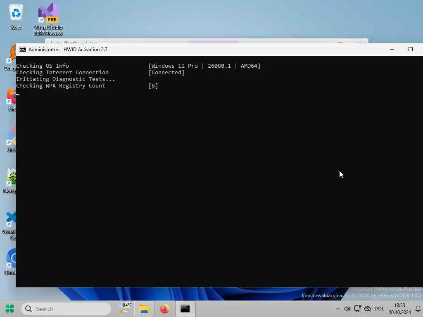Select the Chrome desktop shortcut
Image resolution: width=423 pixels, height=317 pixels.
10,262
